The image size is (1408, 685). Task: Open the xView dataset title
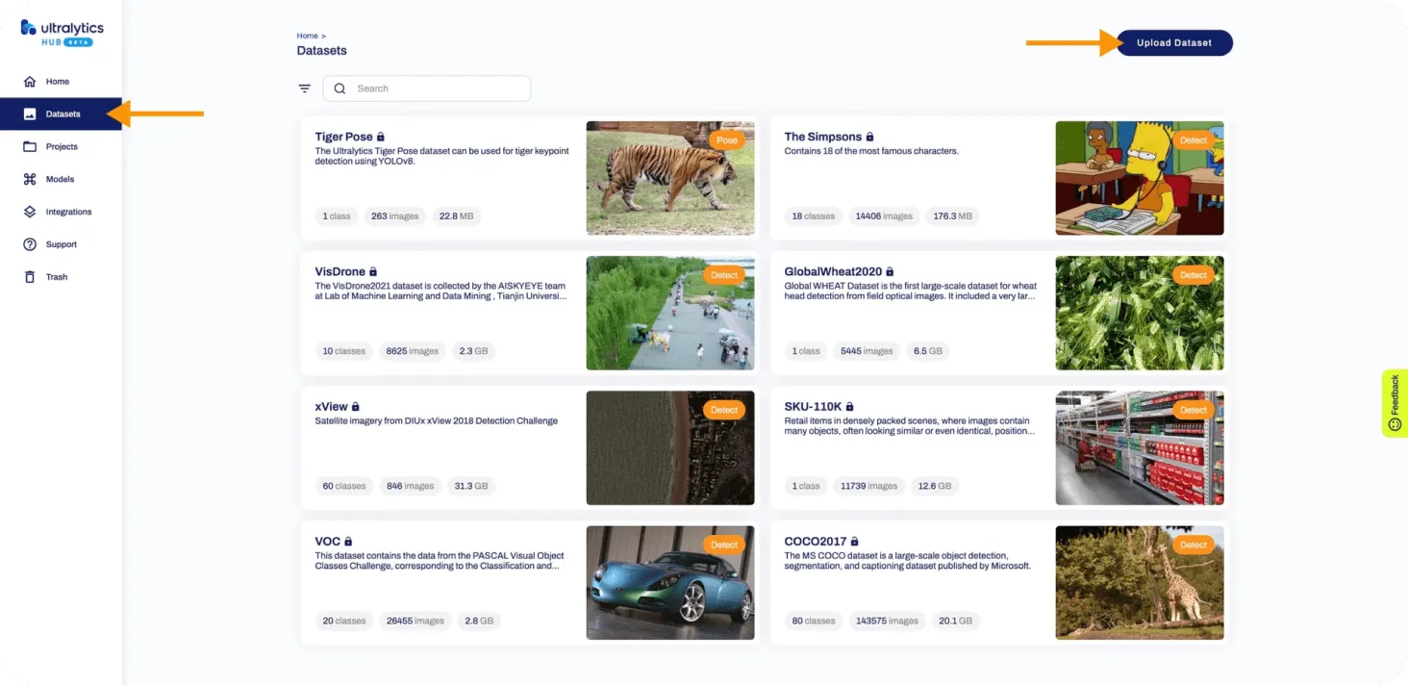tap(331, 407)
